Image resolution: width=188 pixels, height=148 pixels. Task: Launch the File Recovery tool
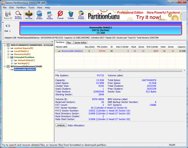tap(29, 15)
